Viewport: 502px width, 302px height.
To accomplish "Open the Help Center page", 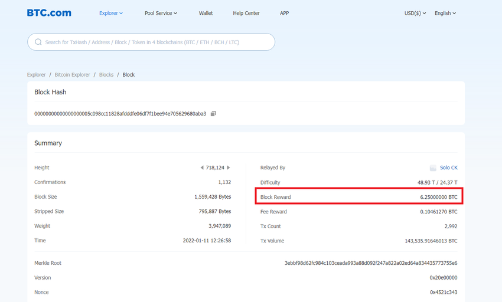I will (246, 13).
